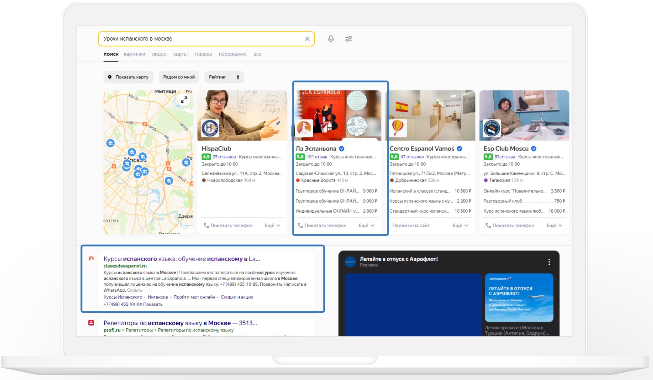Image resolution: width=653 pixels, height=380 pixels.
Task: Open the 'Рейтинг' sort dropdown
Action: [224, 77]
